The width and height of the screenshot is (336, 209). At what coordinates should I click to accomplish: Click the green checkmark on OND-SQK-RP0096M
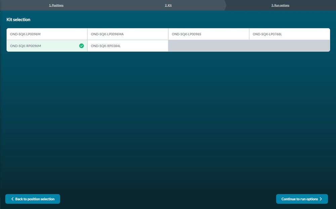(x=81, y=46)
